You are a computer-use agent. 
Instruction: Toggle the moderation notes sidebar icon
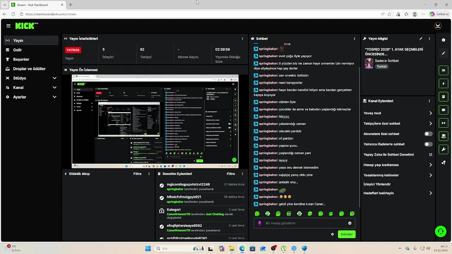tap(444, 97)
